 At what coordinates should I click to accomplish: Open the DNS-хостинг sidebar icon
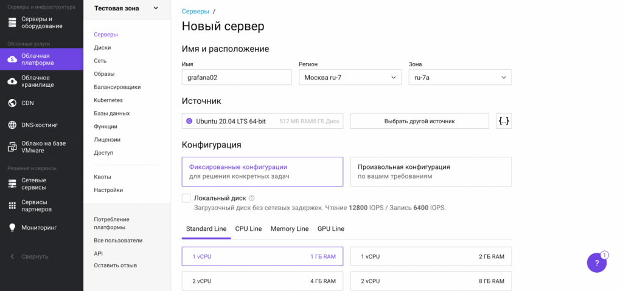tap(12, 125)
